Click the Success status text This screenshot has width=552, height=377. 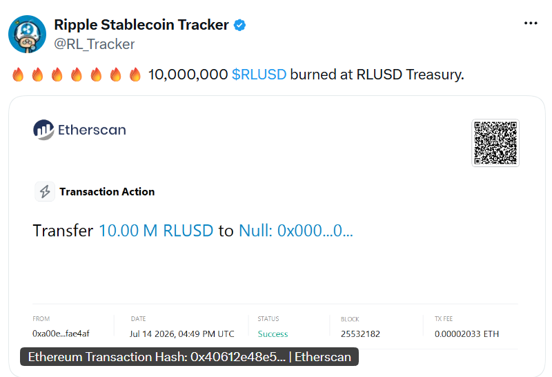(273, 334)
